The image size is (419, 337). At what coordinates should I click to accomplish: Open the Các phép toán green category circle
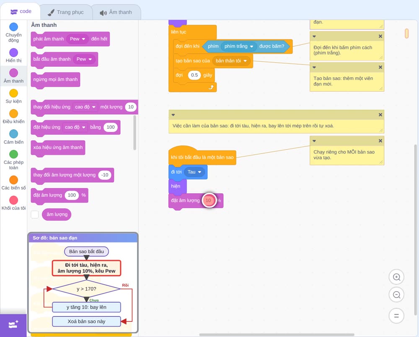pos(14,154)
